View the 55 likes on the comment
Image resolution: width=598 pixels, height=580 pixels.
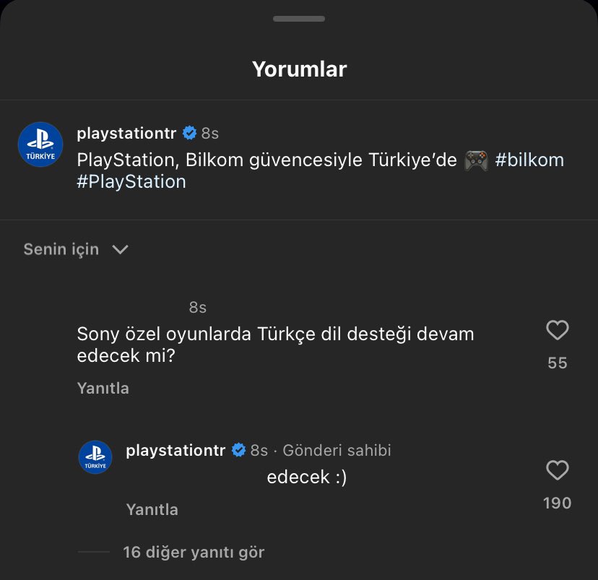click(x=557, y=363)
